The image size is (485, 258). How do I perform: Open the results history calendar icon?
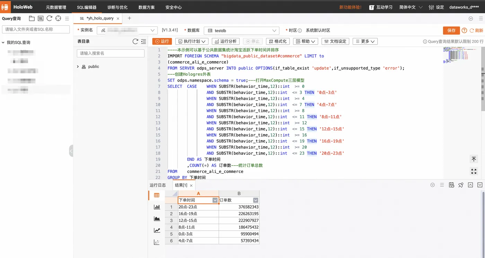click(x=451, y=185)
